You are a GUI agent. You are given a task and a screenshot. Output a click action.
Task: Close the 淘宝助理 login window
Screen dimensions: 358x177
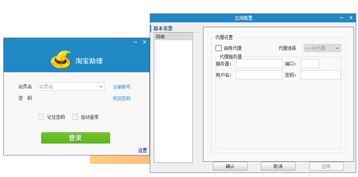(145, 42)
